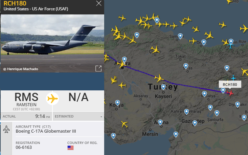The image size is (248, 155).
Task: Click the yellow plane icon between RMS and N/A
Action: (52, 99)
